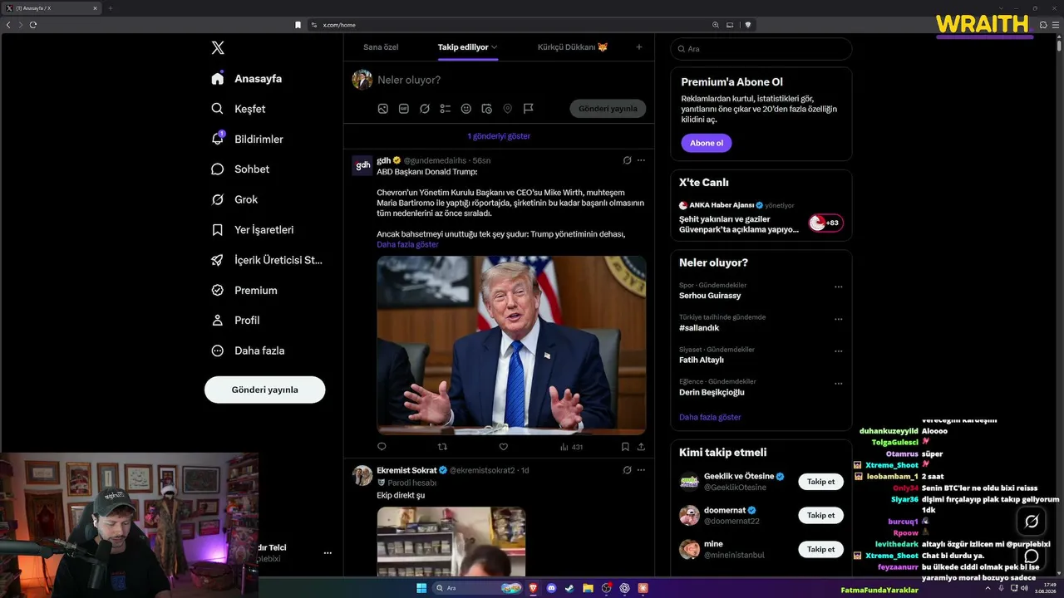The height and width of the screenshot is (598, 1064).
Task: Show 1 new post with '1 gönderiyi göster'
Action: tap(499, 136)
